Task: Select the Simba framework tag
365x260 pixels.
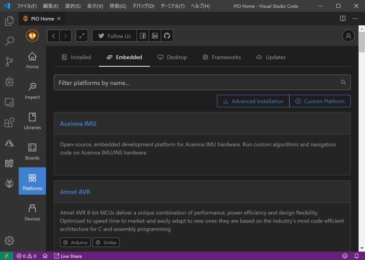Action: [106, 242]
